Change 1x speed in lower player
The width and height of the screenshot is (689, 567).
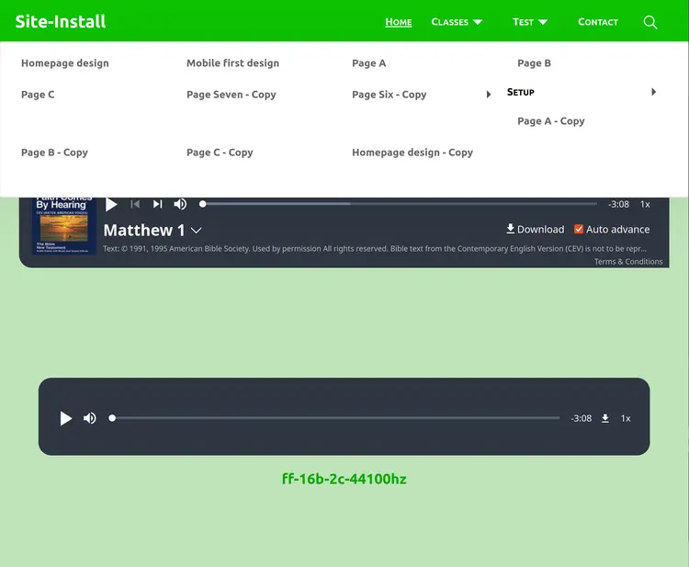(x=626, y=418)
